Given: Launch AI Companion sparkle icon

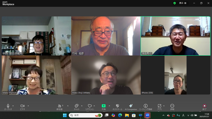Looking at the screenshot, I should coord(131,106).
